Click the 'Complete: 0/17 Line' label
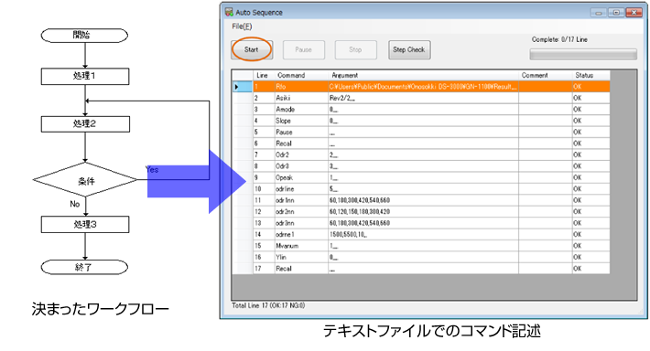The width and height of the screenshot is (650, 351). [x=559, y=39]
